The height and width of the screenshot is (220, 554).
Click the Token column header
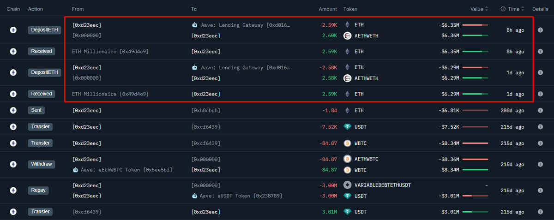pos(350,9)
